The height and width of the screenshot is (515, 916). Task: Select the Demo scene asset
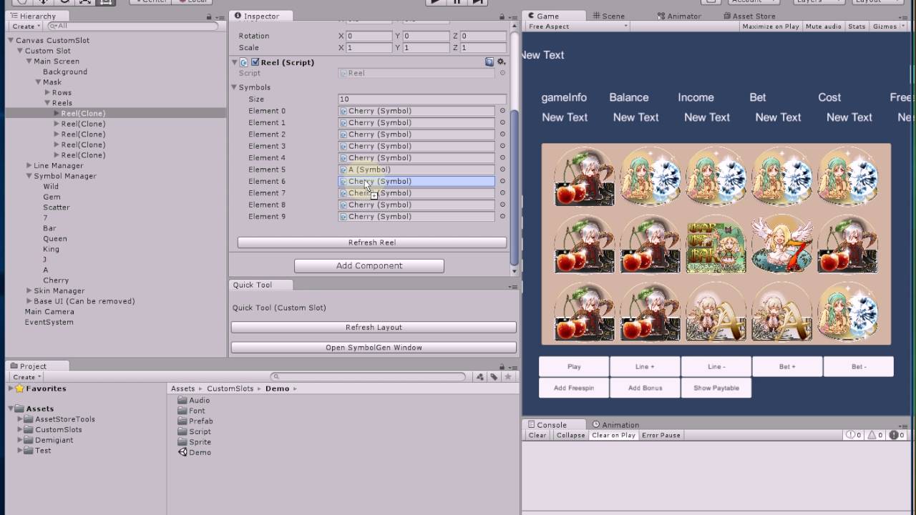[x=195, y=452]
